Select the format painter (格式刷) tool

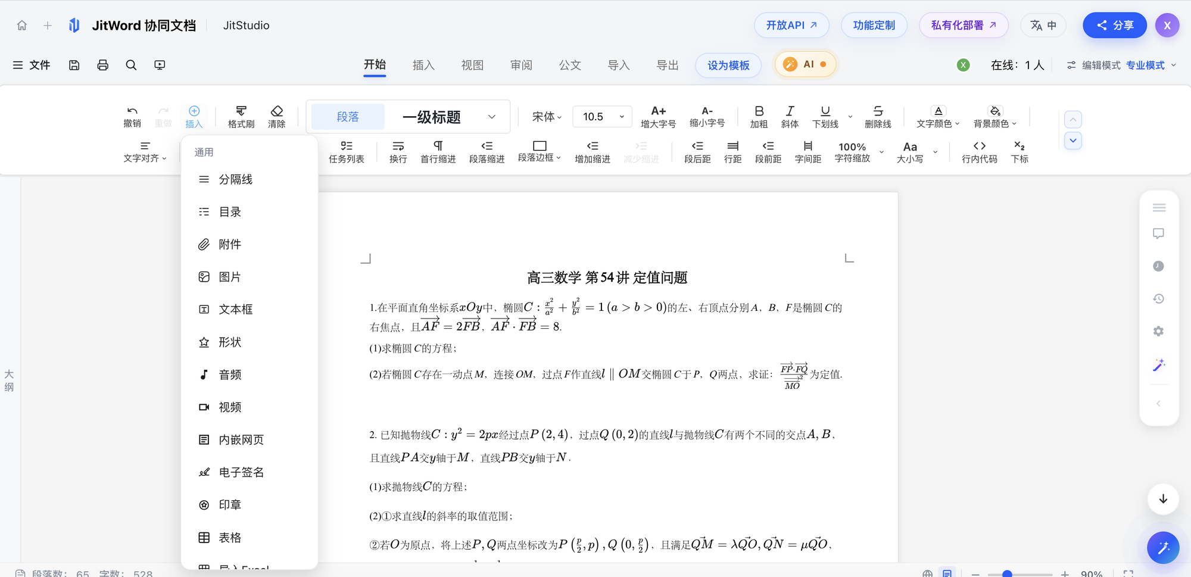[241, 117]
